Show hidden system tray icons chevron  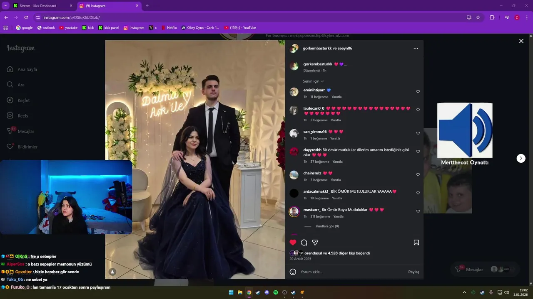[x=464, y=292]
